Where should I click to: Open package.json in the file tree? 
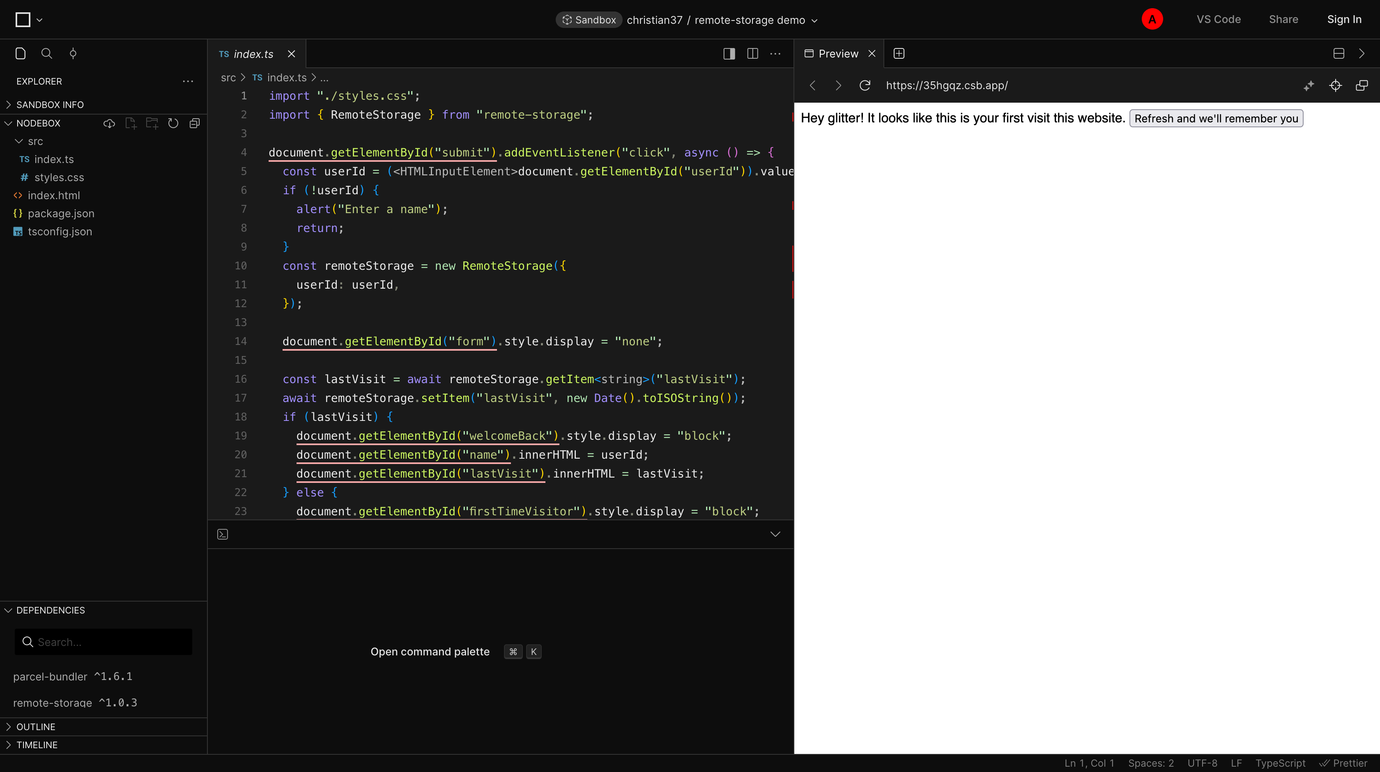coord(60,214)
